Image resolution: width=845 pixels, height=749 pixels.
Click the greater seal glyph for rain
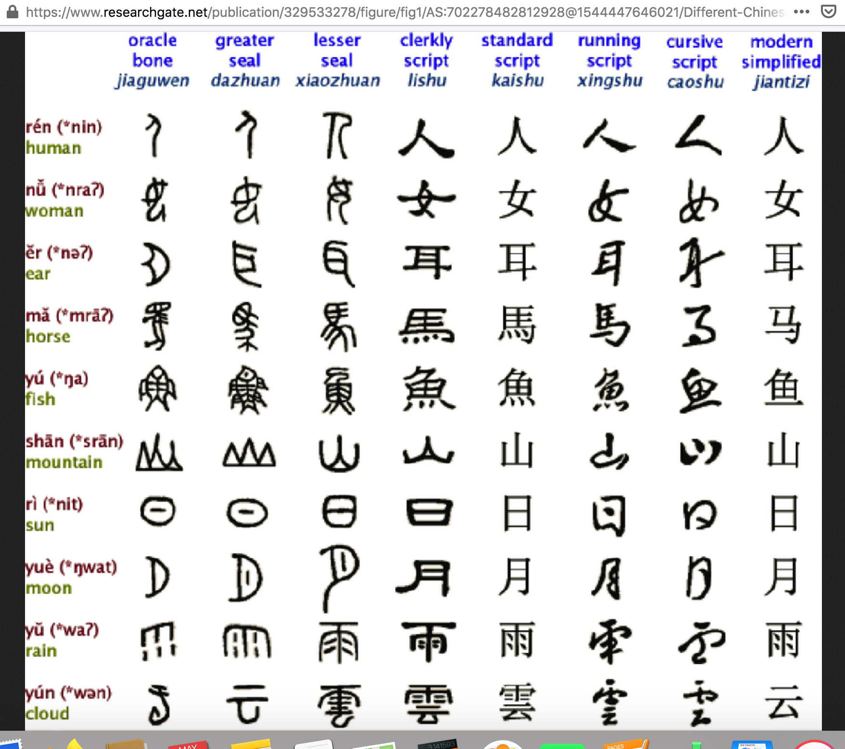coord(247,641)
